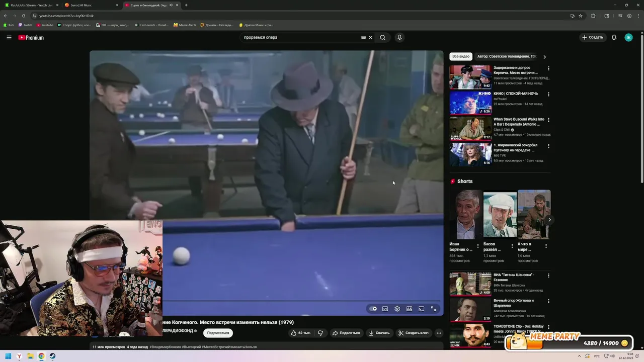The image size is (644, 362).
Task: Enter fullscreen mode in the player
Action: pos(434,309)
